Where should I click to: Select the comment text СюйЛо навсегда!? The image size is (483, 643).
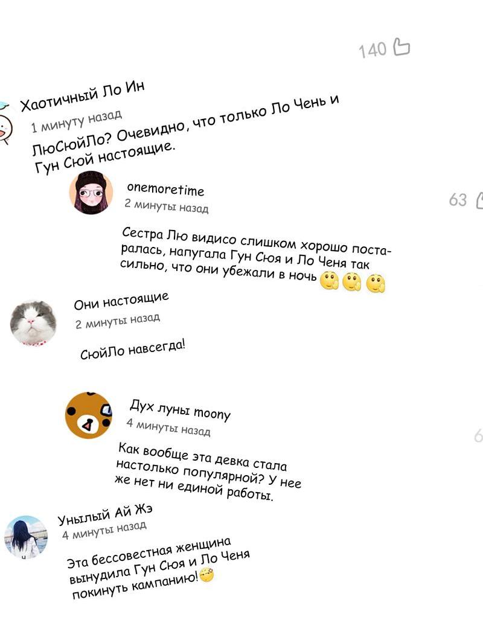click(x=132, y=350)
